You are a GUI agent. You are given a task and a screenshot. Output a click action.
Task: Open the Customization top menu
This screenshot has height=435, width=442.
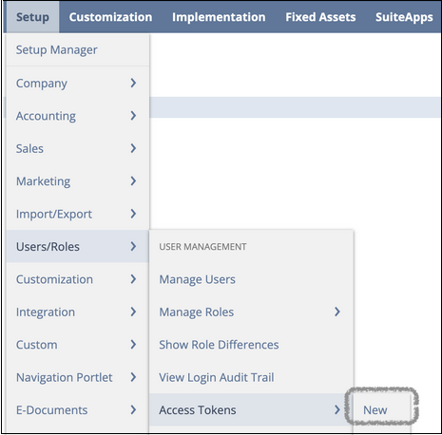[x=110, y=17]
